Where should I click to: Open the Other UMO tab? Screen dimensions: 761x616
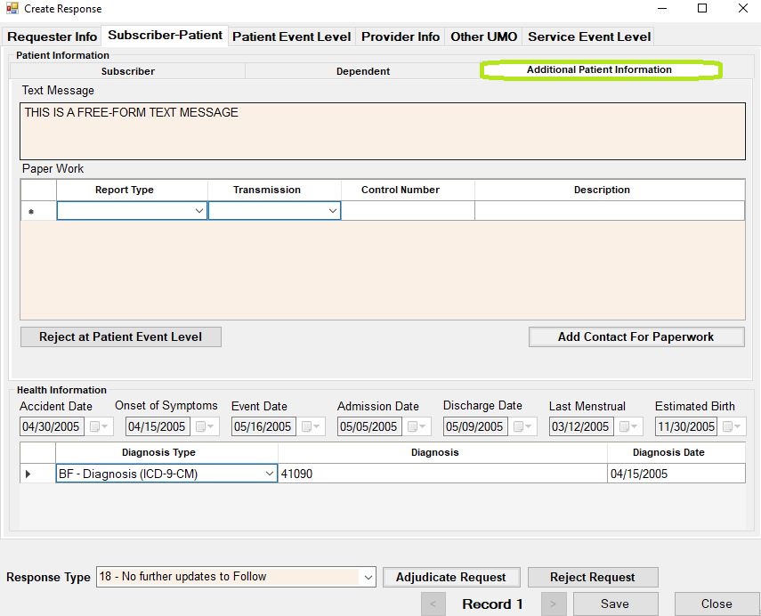484,36
